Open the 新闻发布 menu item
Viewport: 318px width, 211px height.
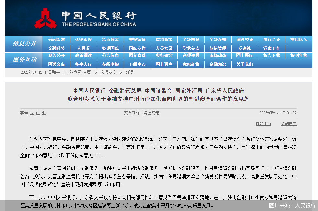(x=56, y=40)
